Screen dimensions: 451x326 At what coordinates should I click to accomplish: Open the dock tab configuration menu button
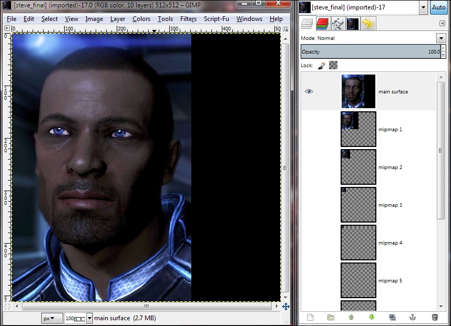442,24
